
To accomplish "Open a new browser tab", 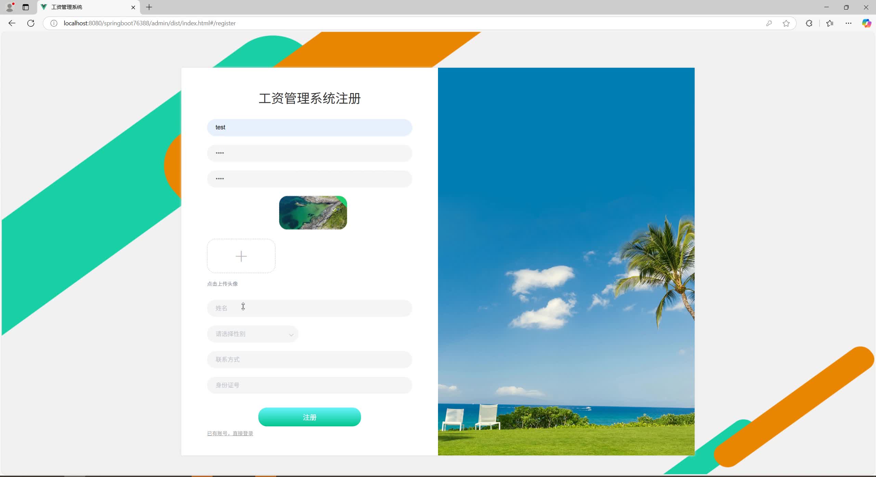I will click(149, 7).
